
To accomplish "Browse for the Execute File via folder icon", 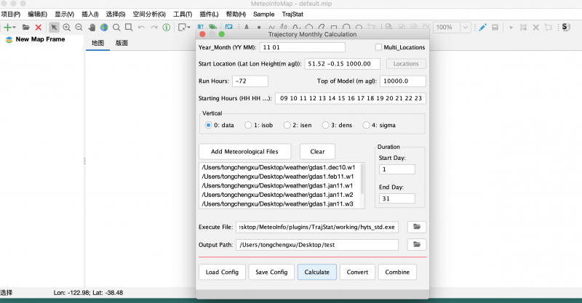I will point(416,227).
